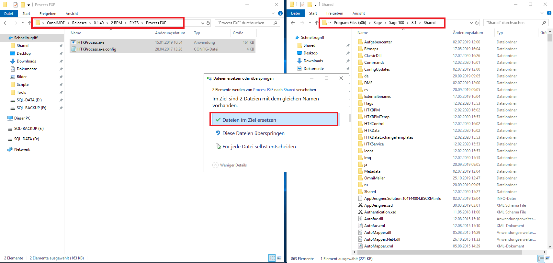
Task: Click the Shared link in dialog
Action: [x=289, y=90]
